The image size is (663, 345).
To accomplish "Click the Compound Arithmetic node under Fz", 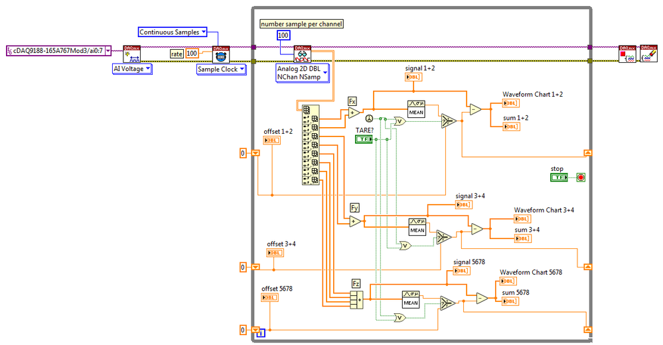I will [x=356, y=300].
